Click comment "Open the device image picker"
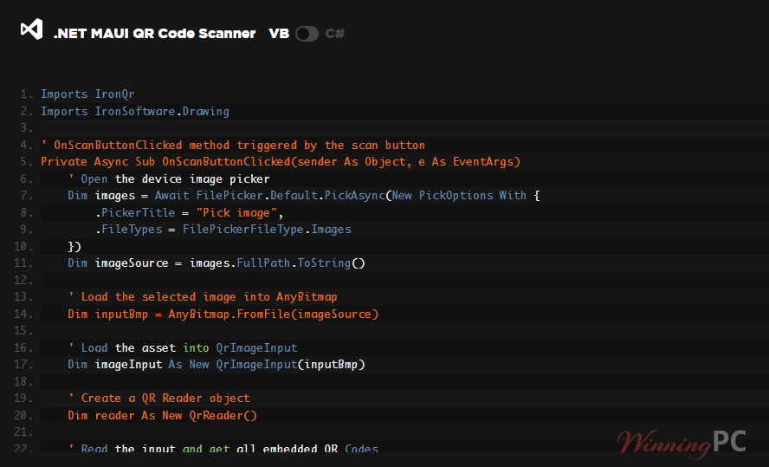Screen dimensions: 769x467 point(169,179)
